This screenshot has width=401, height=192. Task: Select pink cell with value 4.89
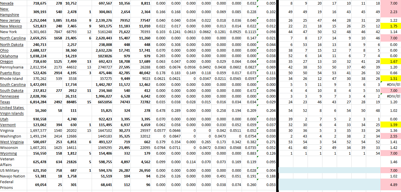[x=390, y=185]
